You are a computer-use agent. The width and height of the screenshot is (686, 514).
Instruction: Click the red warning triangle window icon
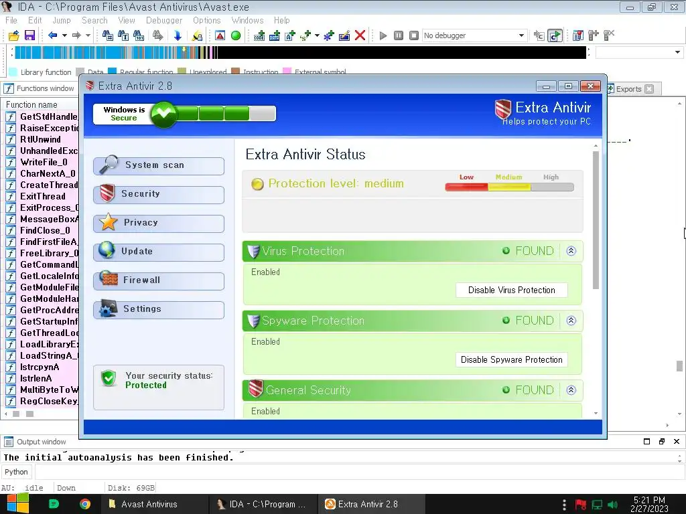pyautogui.click(x=220, y=35)
